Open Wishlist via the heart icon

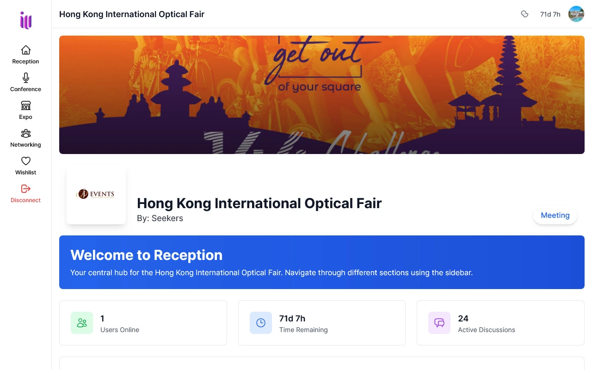pyautogui.click(x=25, y=161)
